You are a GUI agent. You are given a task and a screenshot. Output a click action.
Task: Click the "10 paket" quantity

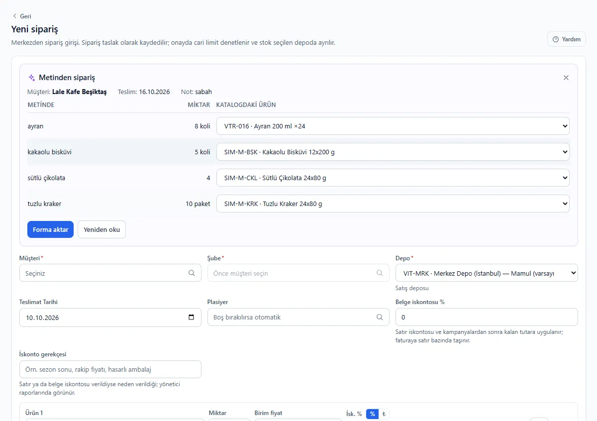[198, 204]
